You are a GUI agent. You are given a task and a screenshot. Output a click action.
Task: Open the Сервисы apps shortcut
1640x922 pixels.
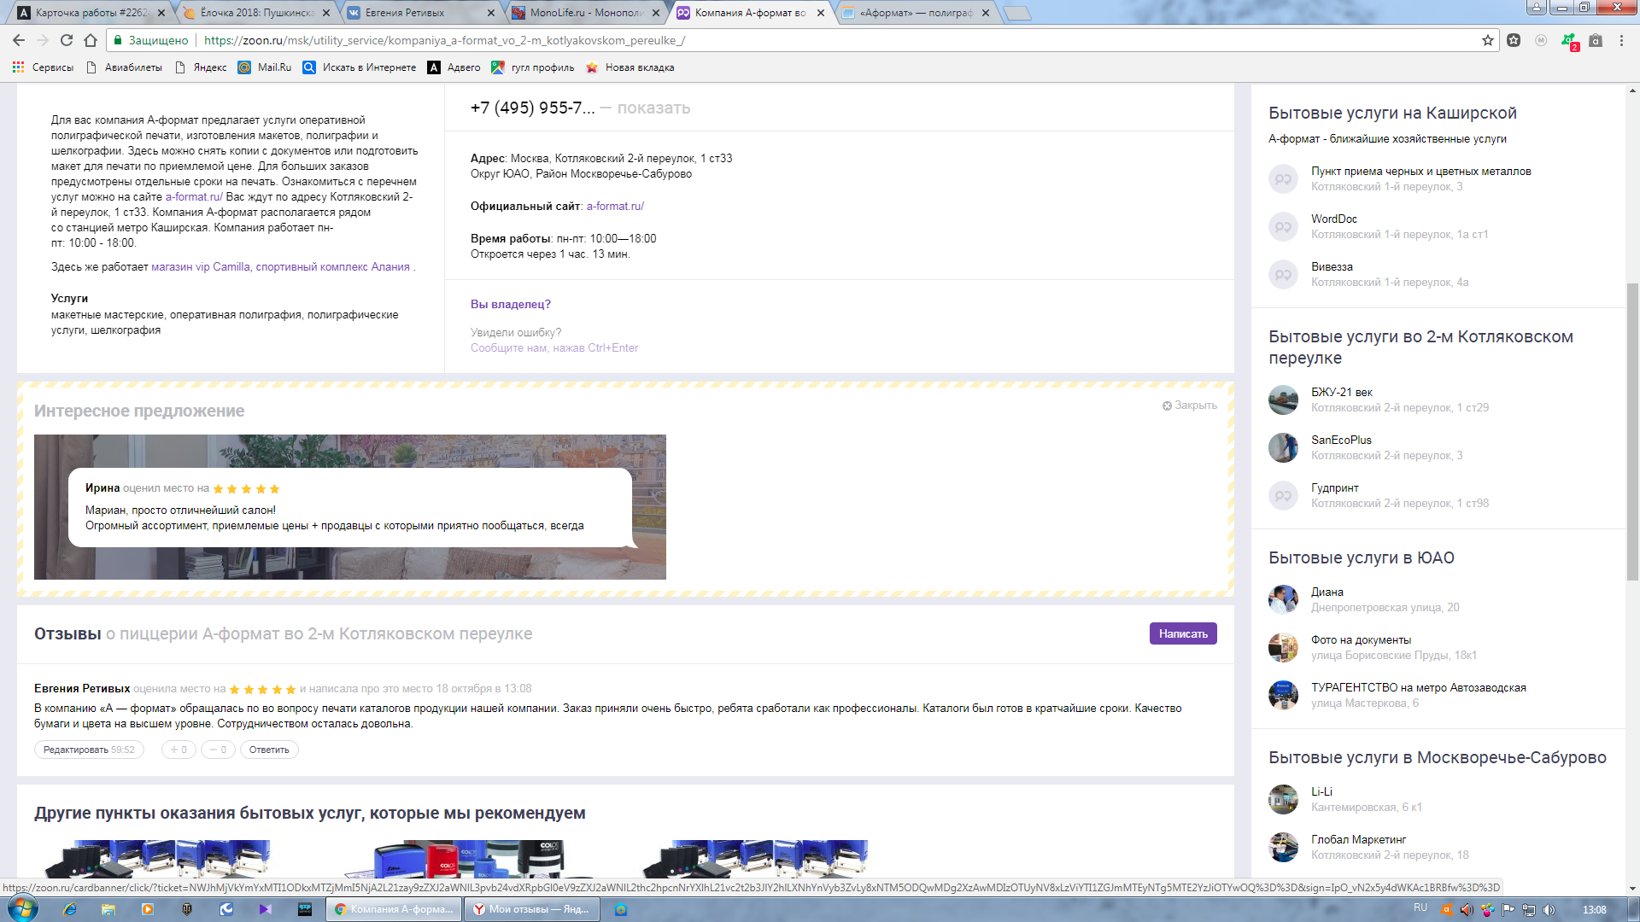click(x=43, y=67)
